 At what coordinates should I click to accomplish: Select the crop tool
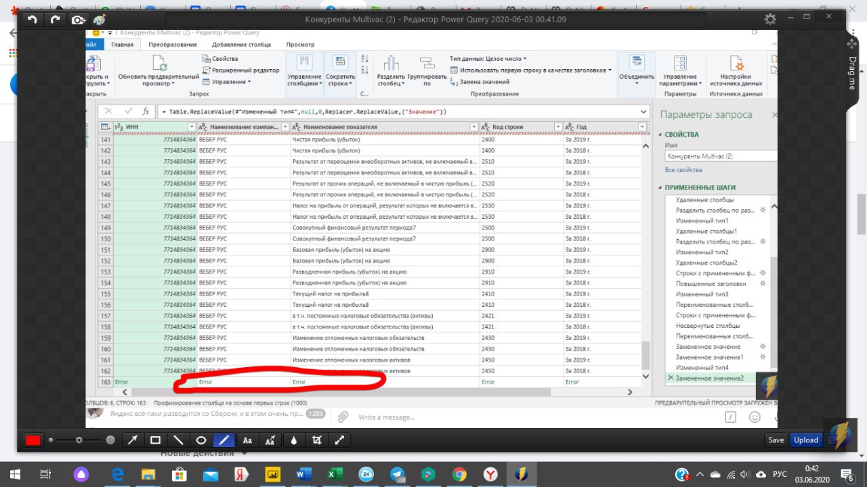(316, 440)
